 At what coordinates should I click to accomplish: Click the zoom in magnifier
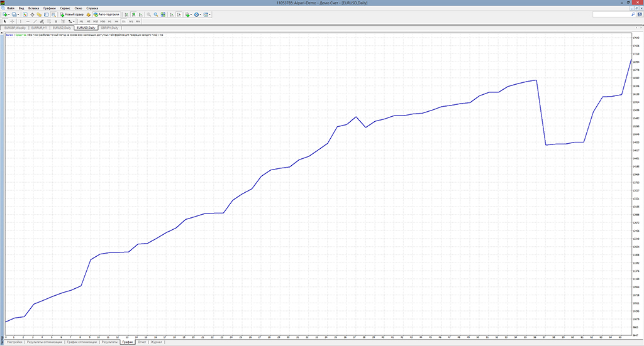149,15
